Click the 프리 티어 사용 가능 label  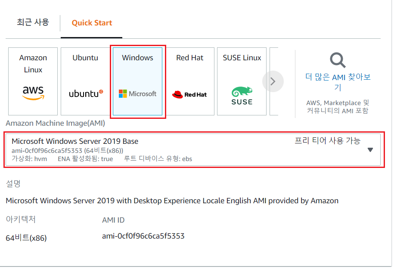pos(327,140)
